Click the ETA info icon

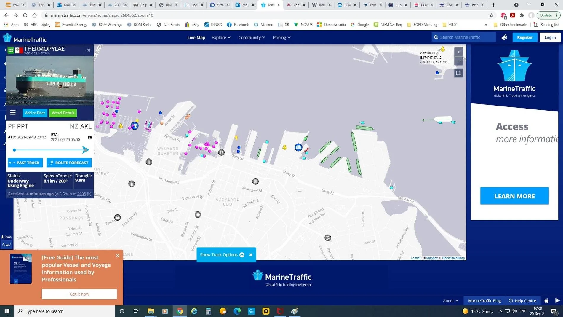coord(90,138)
